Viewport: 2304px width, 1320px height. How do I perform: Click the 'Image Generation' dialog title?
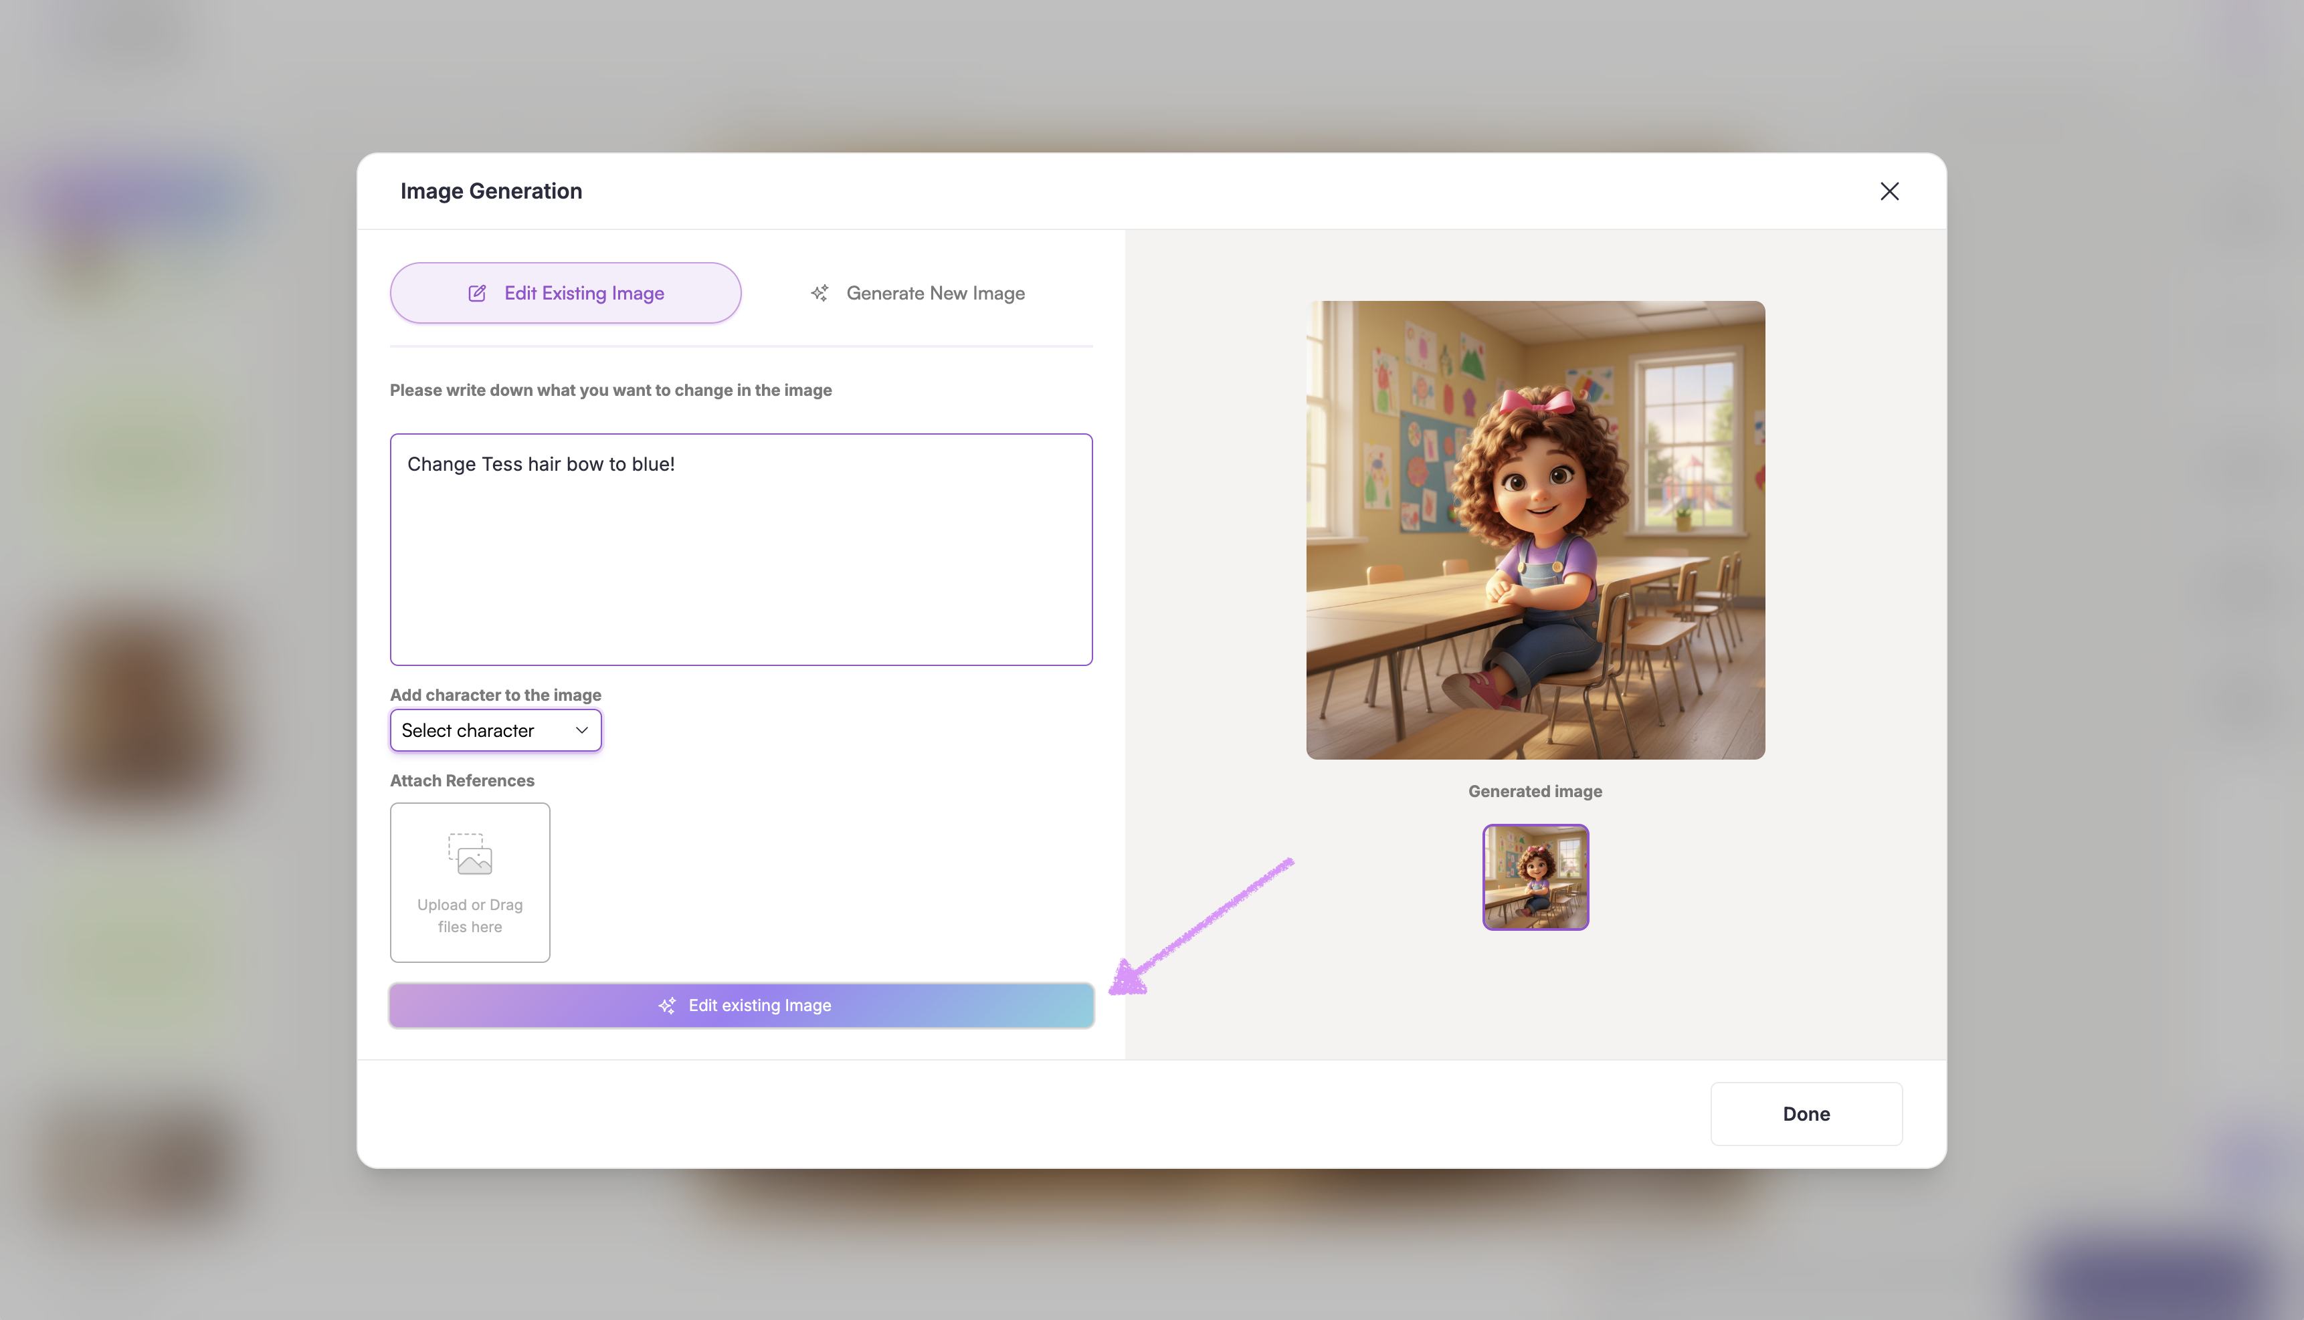490,191
